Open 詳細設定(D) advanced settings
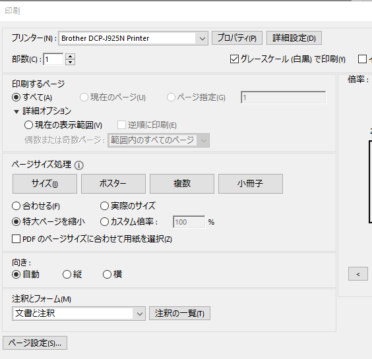Image resolution: width=372 pixels, height=359 pixels. (x=294, y=38)
